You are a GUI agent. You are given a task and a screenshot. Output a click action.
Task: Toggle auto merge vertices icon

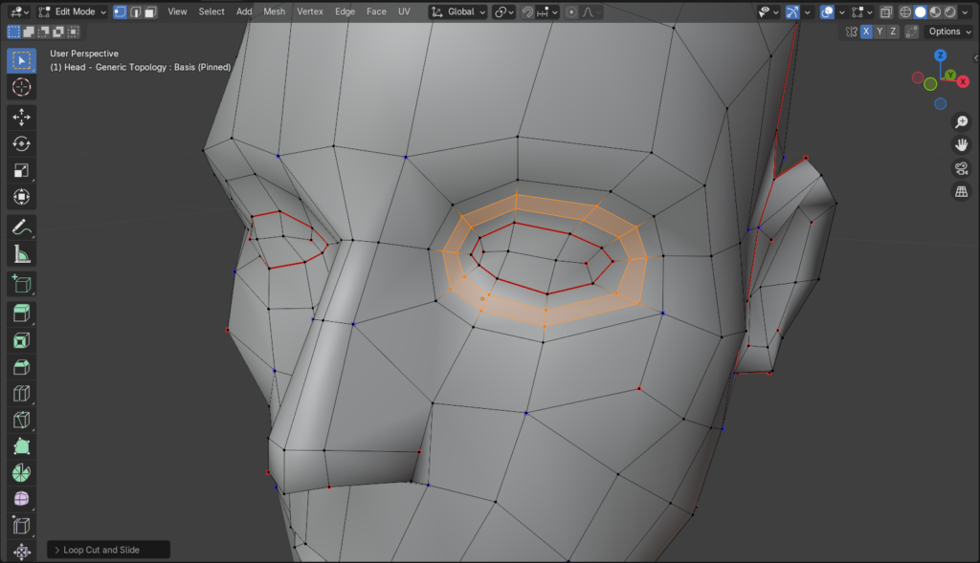point(912,32)
